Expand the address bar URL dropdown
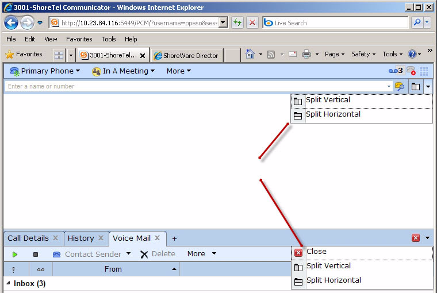 tap(223, 23)
